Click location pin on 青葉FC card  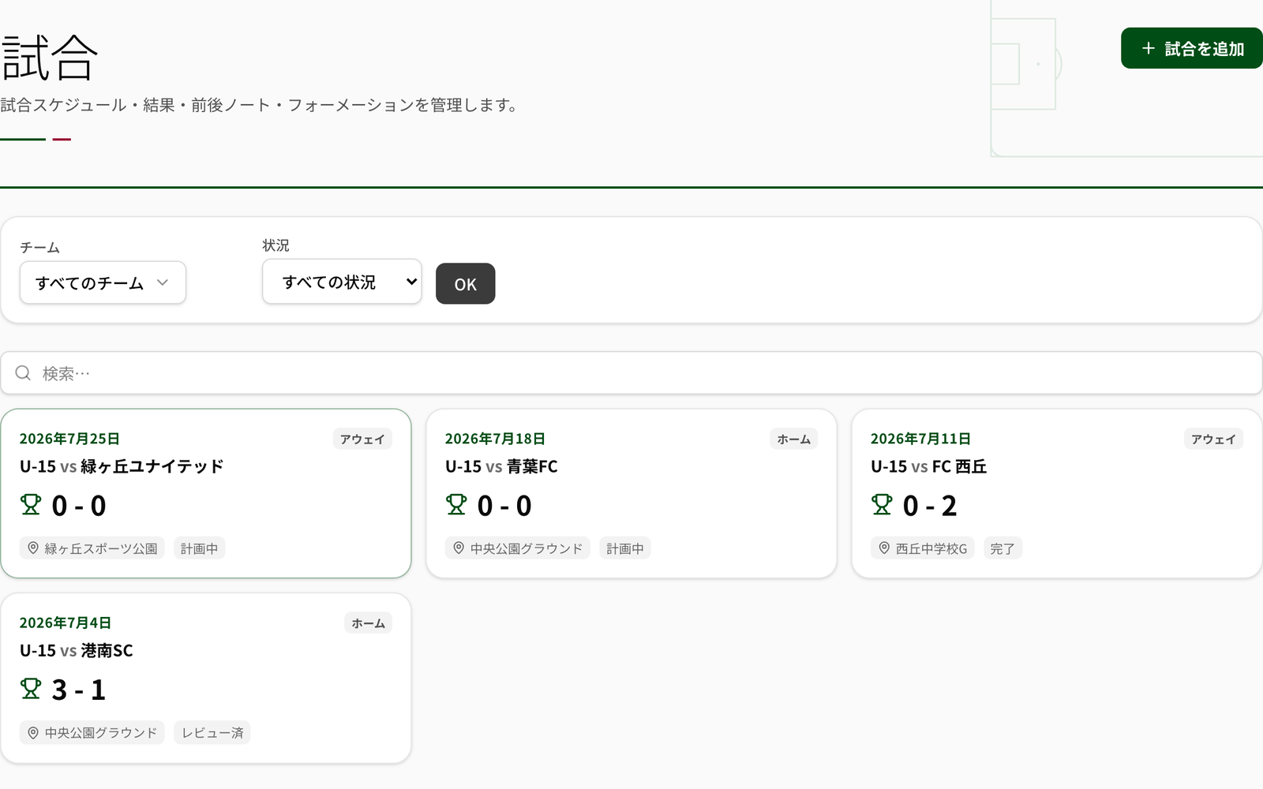point(459,548)
